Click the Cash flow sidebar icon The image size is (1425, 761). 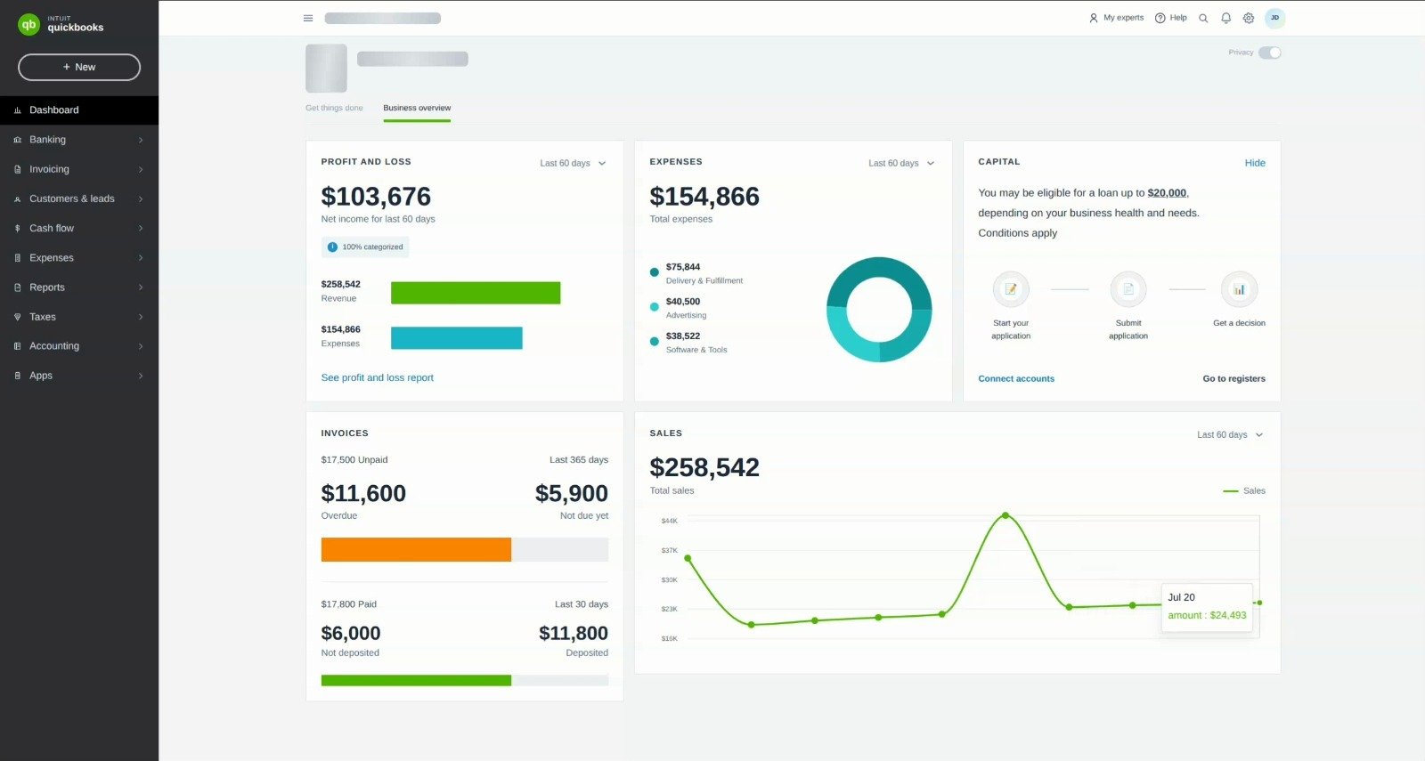[x=17, y=228]
